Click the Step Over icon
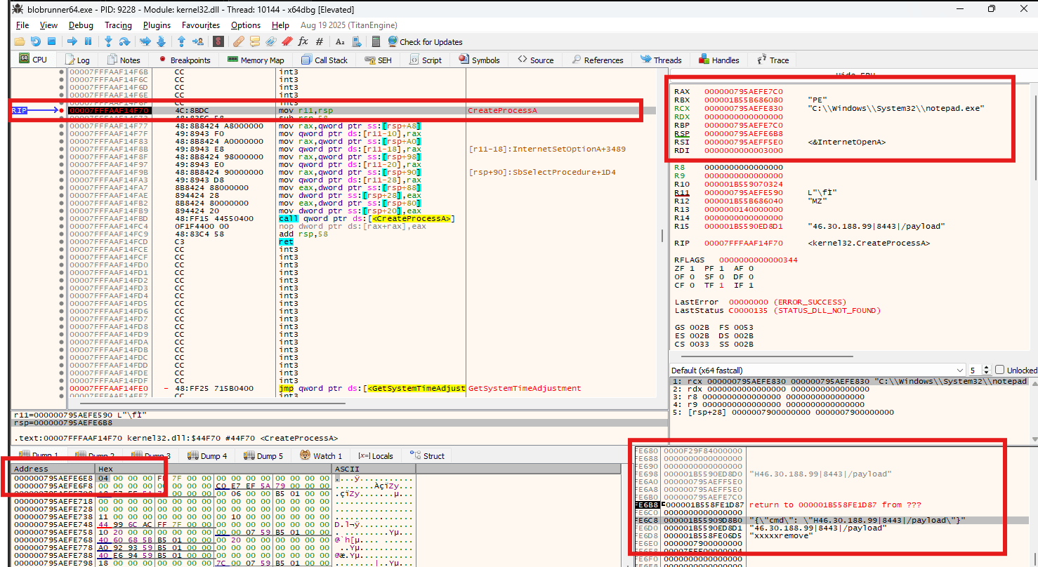Screen dimensions: 1038x567 (124, 41)
